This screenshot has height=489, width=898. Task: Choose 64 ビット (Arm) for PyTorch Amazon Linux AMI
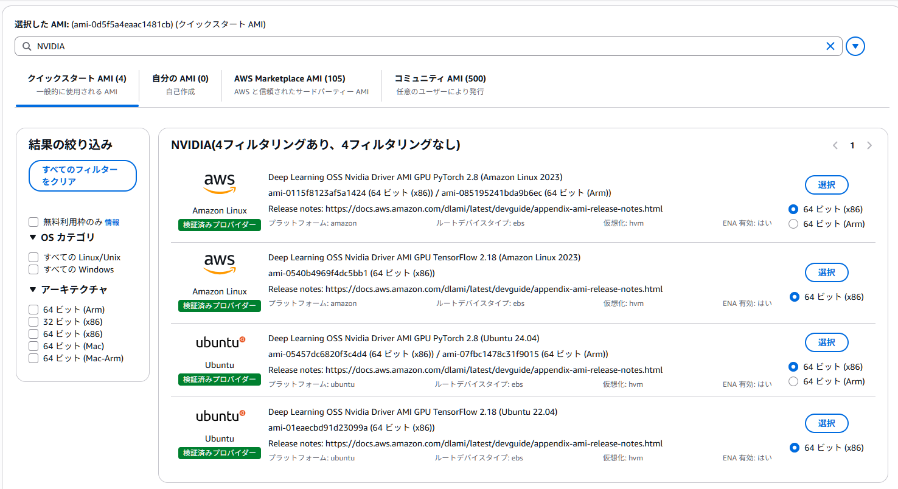tap(793, 224)
